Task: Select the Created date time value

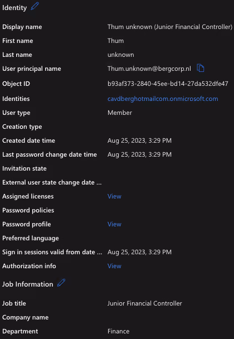Action: coord(140,141)
